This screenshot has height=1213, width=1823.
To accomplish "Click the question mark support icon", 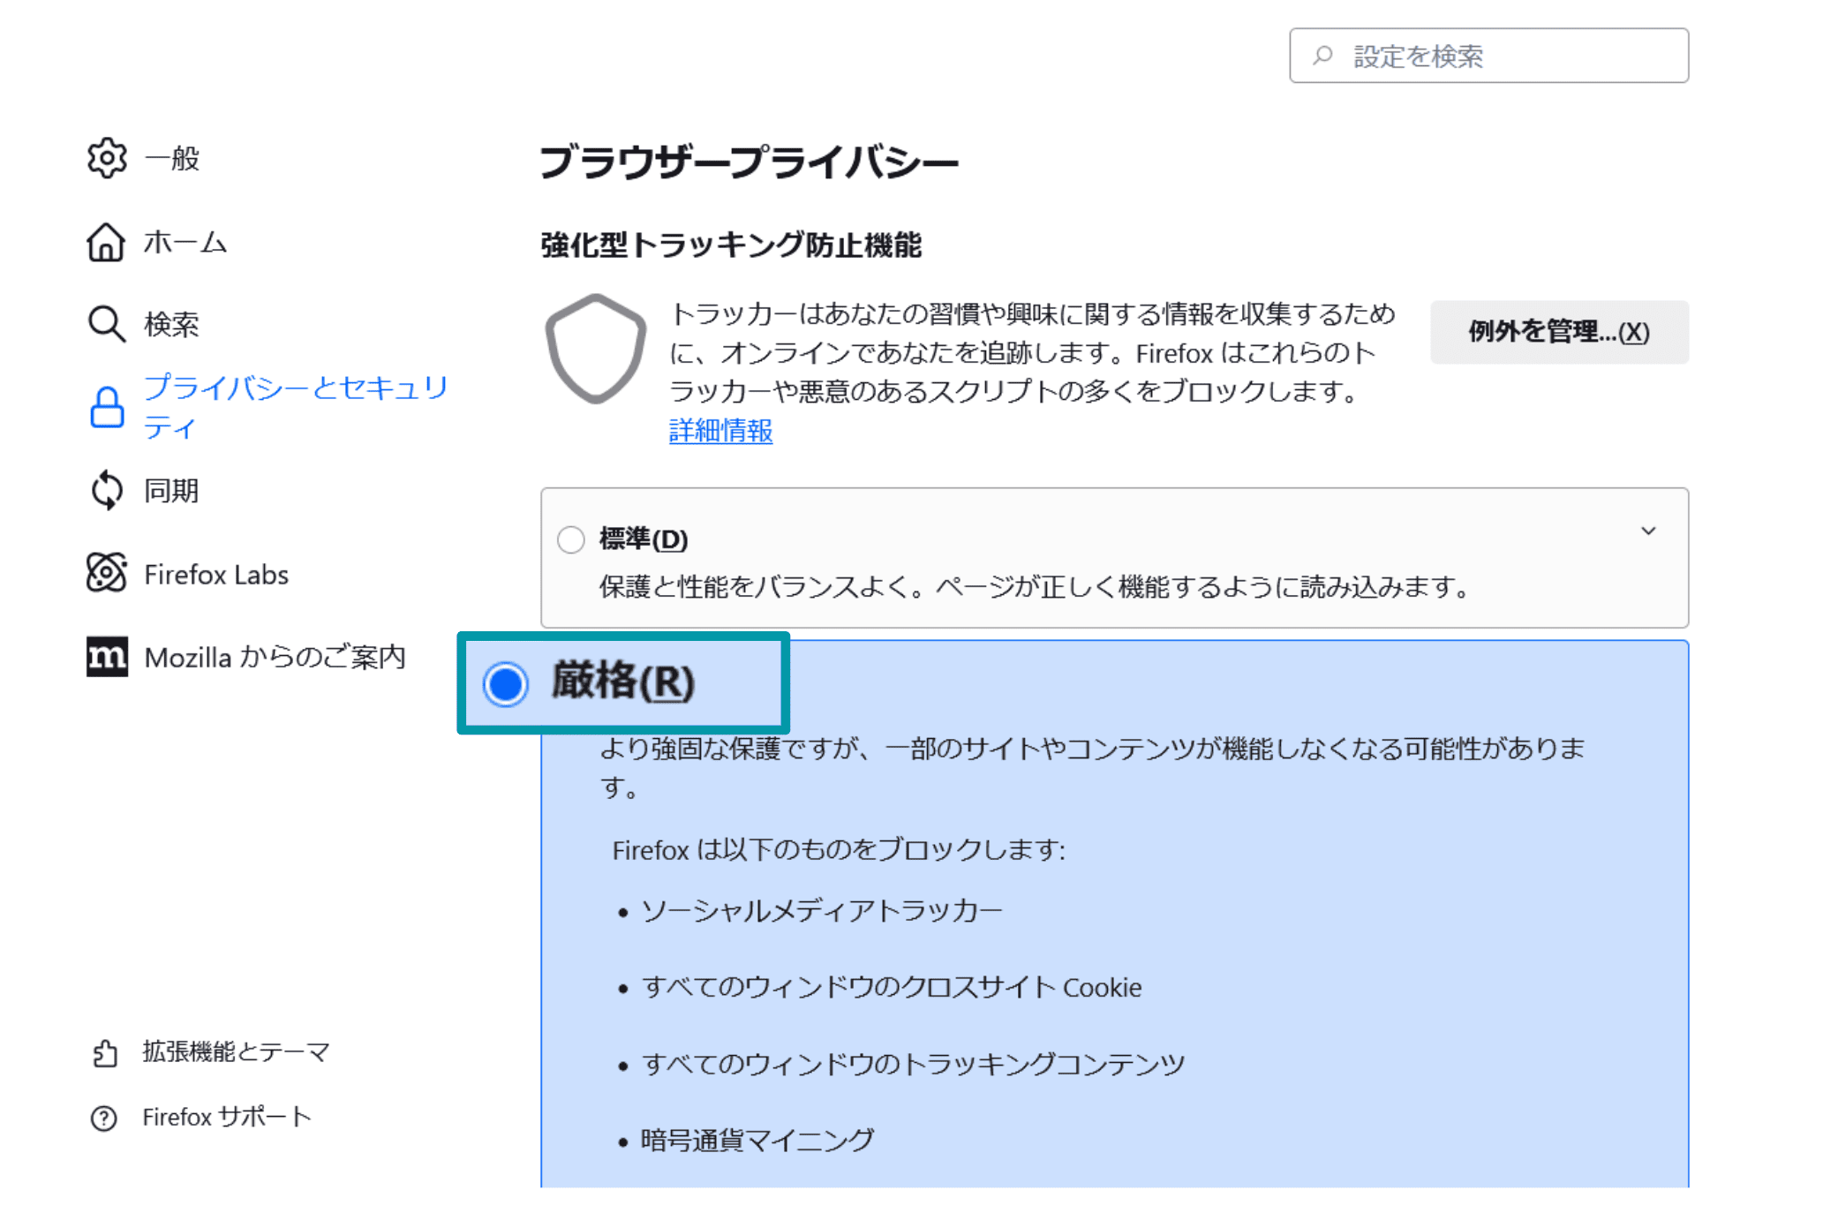I will pos(104,1118).
